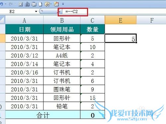Click the date beside 圆珠笔
The image size is (166, 124).
coord(24,89)
